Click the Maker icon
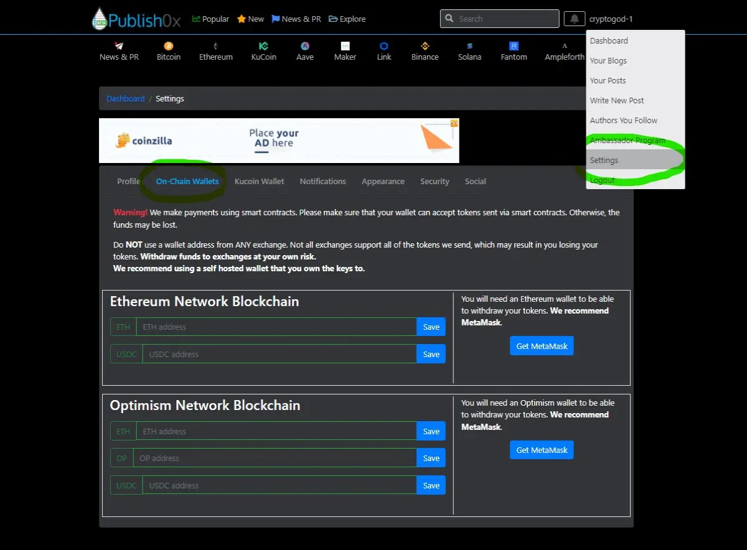Viewport: 747px width, 550px height. 345,46
